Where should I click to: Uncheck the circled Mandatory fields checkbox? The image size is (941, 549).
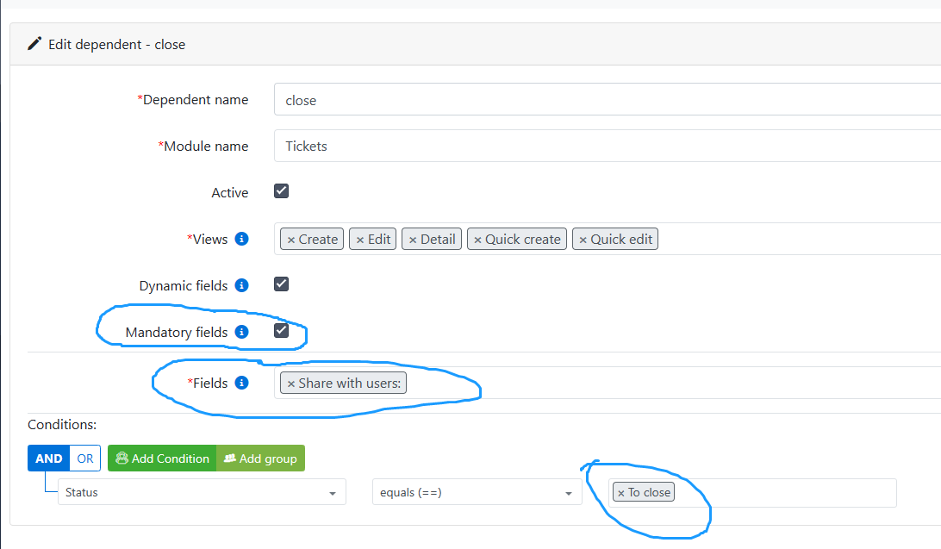point(281,329)
